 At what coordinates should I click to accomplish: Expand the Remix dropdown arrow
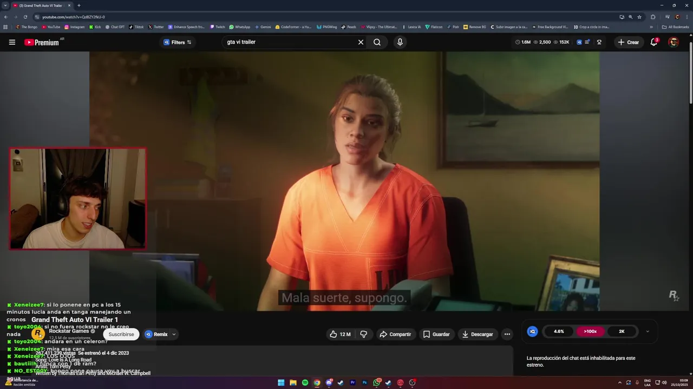(174, 334)
